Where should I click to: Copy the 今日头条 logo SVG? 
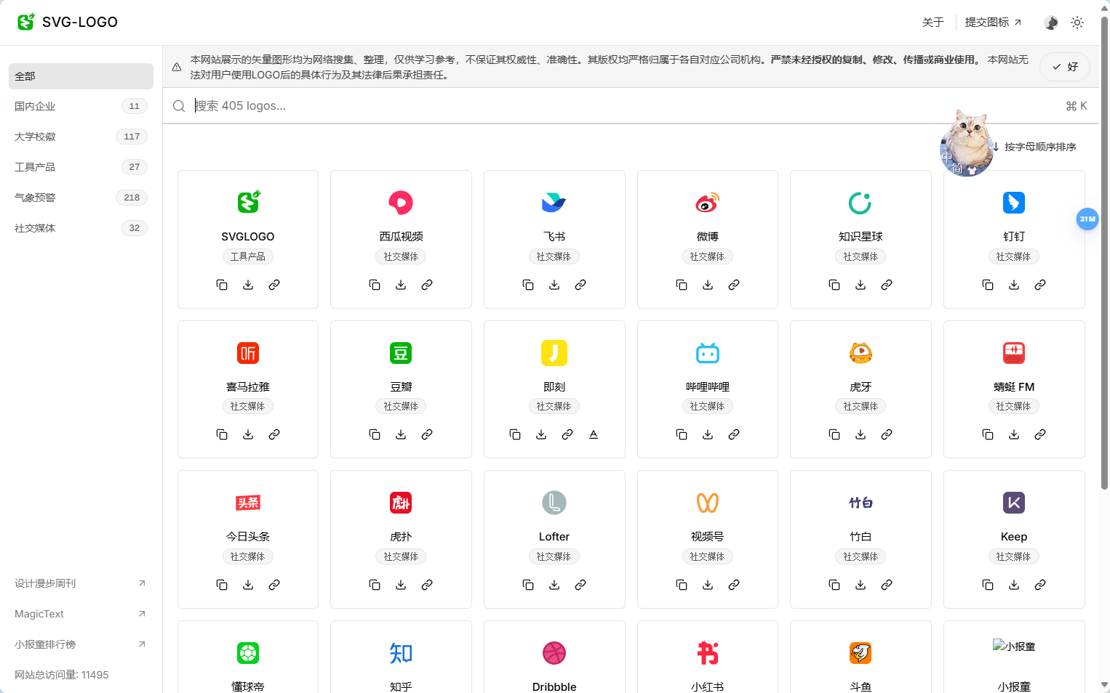(222, 585)
